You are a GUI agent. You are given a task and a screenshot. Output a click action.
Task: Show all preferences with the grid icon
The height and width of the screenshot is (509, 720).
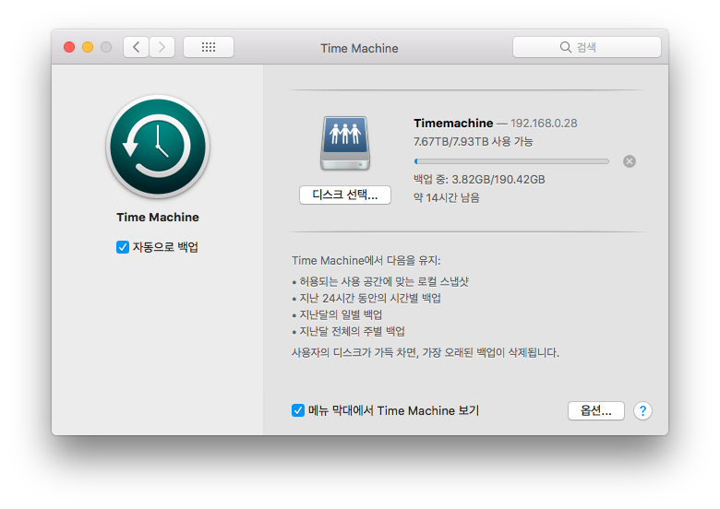[209, 47]
